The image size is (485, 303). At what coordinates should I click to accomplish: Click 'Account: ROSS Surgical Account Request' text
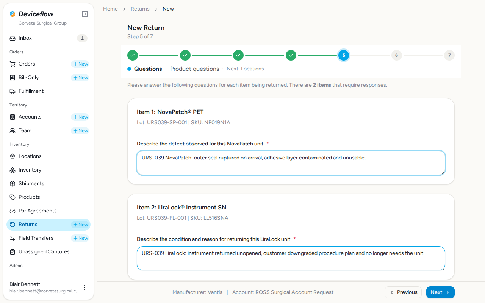point(283,292)
